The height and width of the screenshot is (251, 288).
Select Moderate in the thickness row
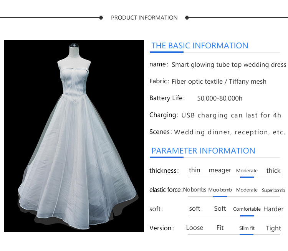247,171
